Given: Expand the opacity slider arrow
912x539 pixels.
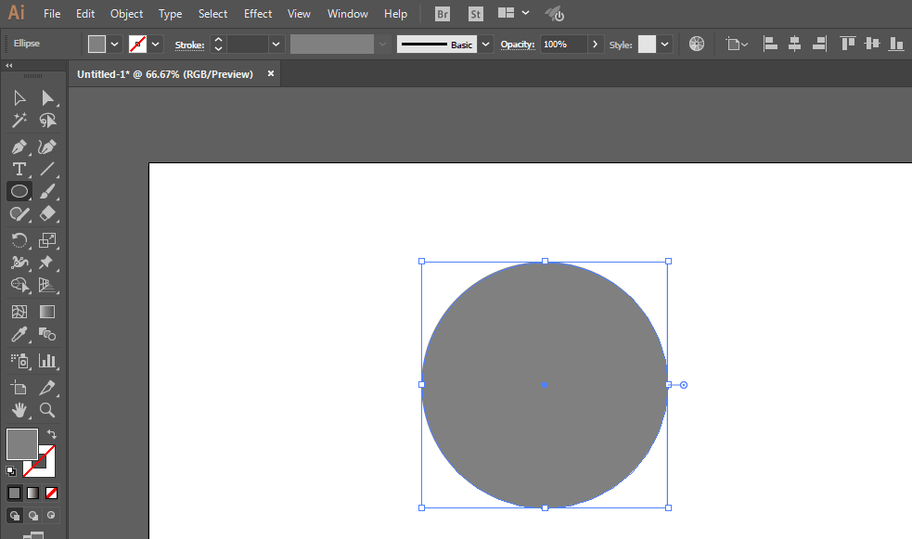Looking at the screenshot, I should coord(595,45).
